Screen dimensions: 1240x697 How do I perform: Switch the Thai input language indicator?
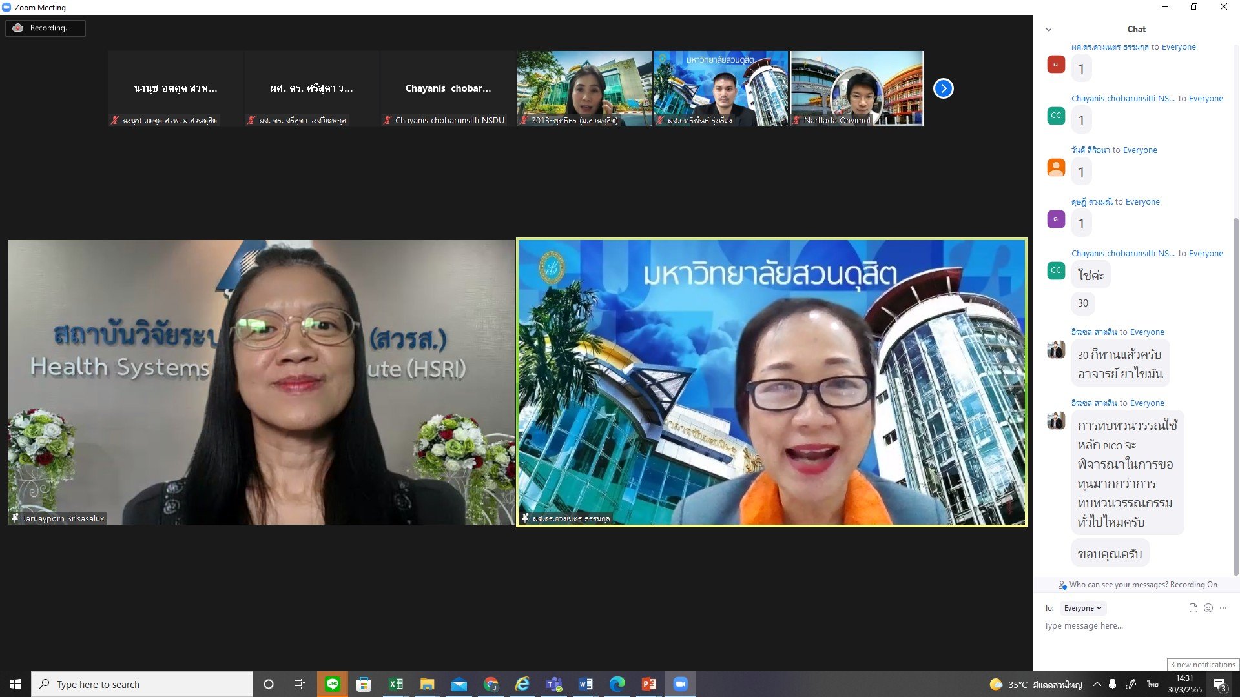(1152, 684)
